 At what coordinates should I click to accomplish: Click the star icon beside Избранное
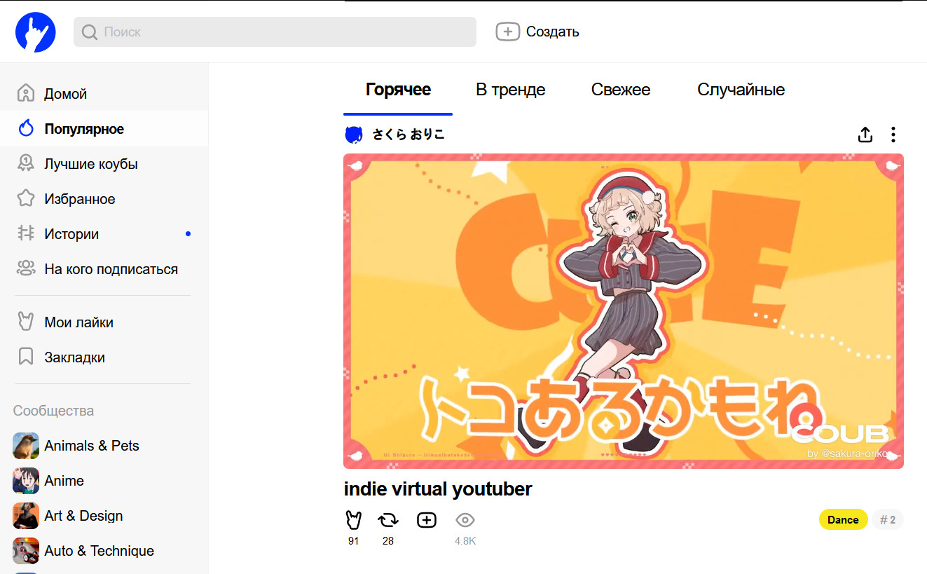(x=26, y=198)
